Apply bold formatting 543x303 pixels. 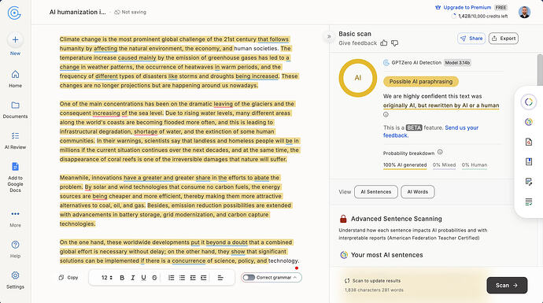click(x=122, y=278)
